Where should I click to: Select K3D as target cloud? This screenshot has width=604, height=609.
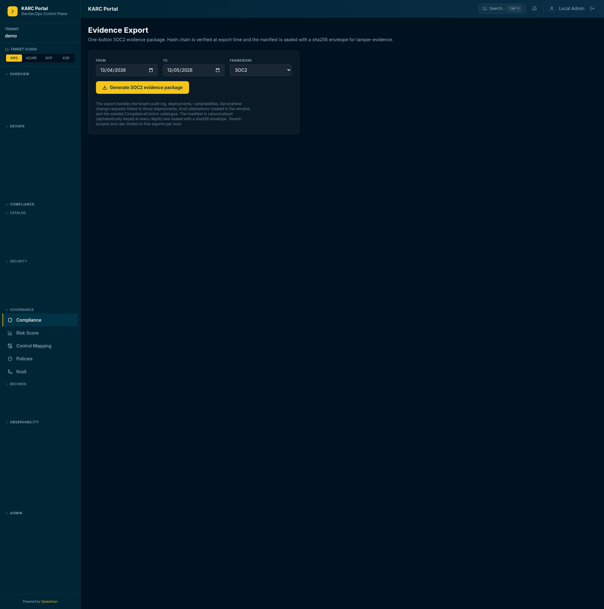pyautogui.click(x=66, y=58)
